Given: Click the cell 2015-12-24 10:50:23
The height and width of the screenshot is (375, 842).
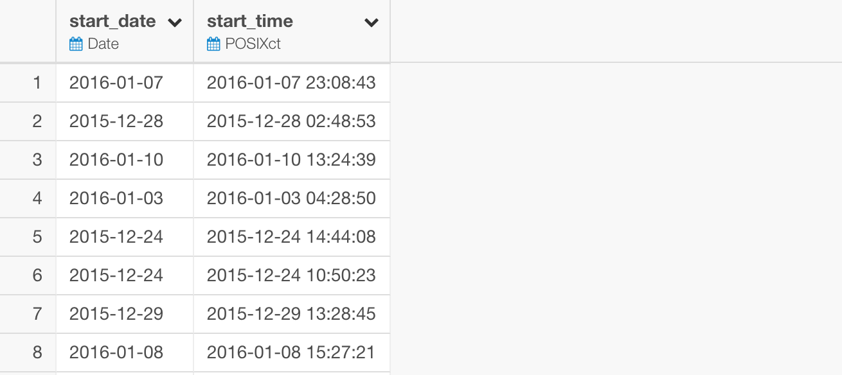Looking at the screenshot, I should click(x=292, y=275).
